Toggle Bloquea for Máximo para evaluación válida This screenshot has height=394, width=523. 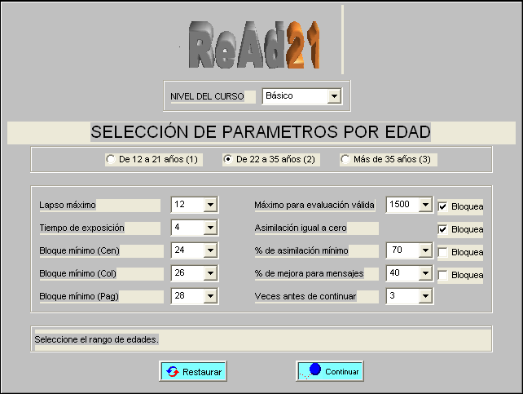tap(442, 206)
